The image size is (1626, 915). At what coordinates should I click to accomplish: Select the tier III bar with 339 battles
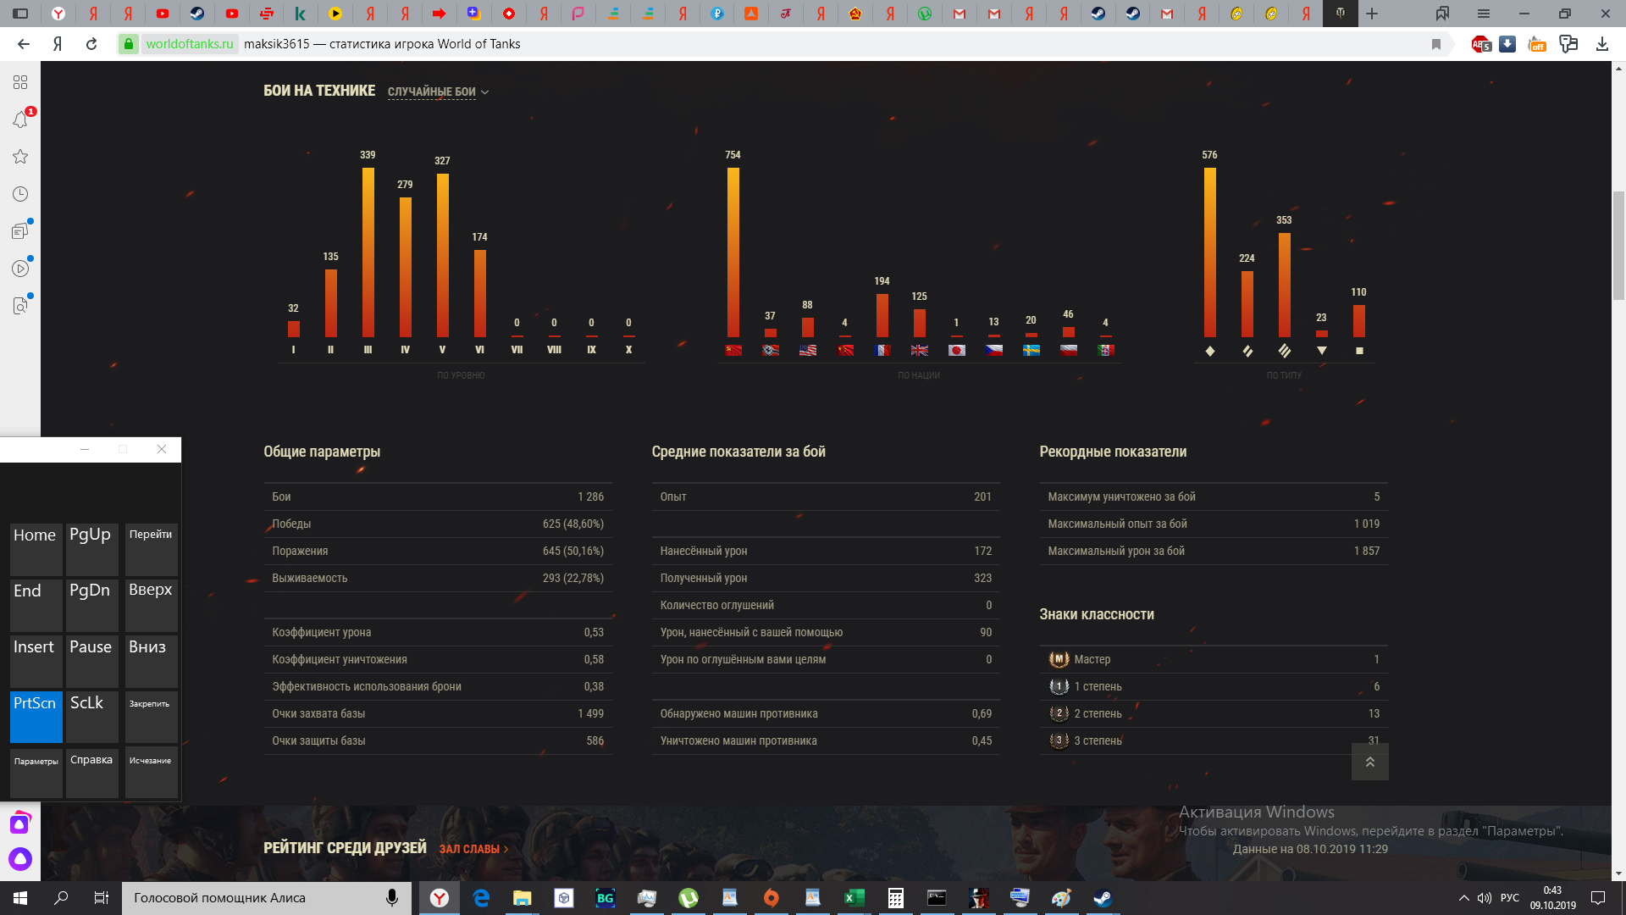pyautogui.click(x=368, y=252)
